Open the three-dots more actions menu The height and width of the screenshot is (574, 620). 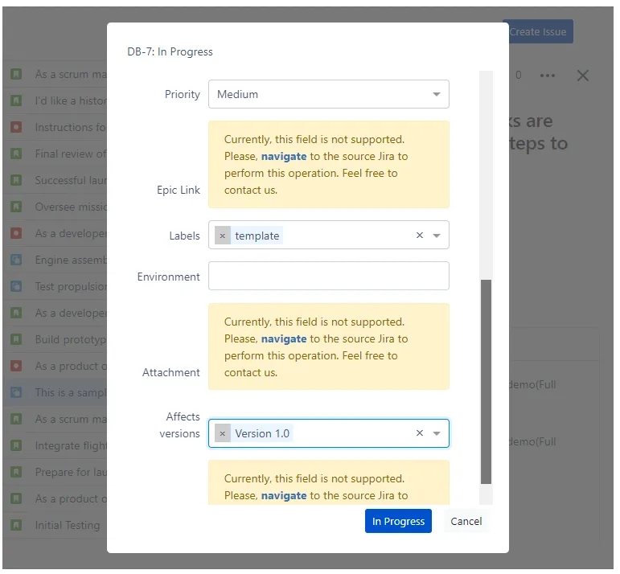point(548,75)
